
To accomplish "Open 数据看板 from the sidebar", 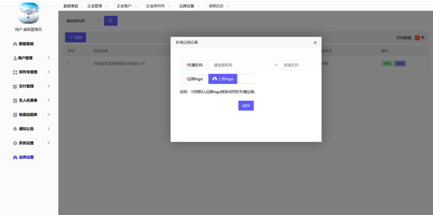I will tap(26, 44).
